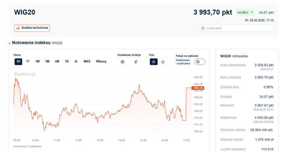Click the 3993.70 price label on chart
The height and width of the screenshot is (152, 286).
point(198,88)
